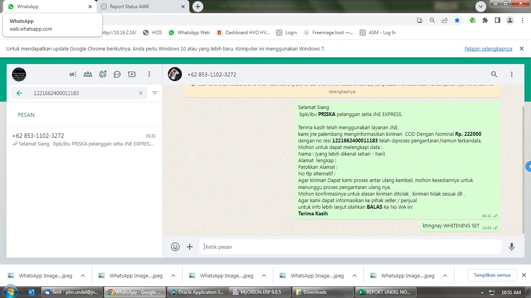Close the downloads bar
The image size is (531, 298).
pos(524,275)
